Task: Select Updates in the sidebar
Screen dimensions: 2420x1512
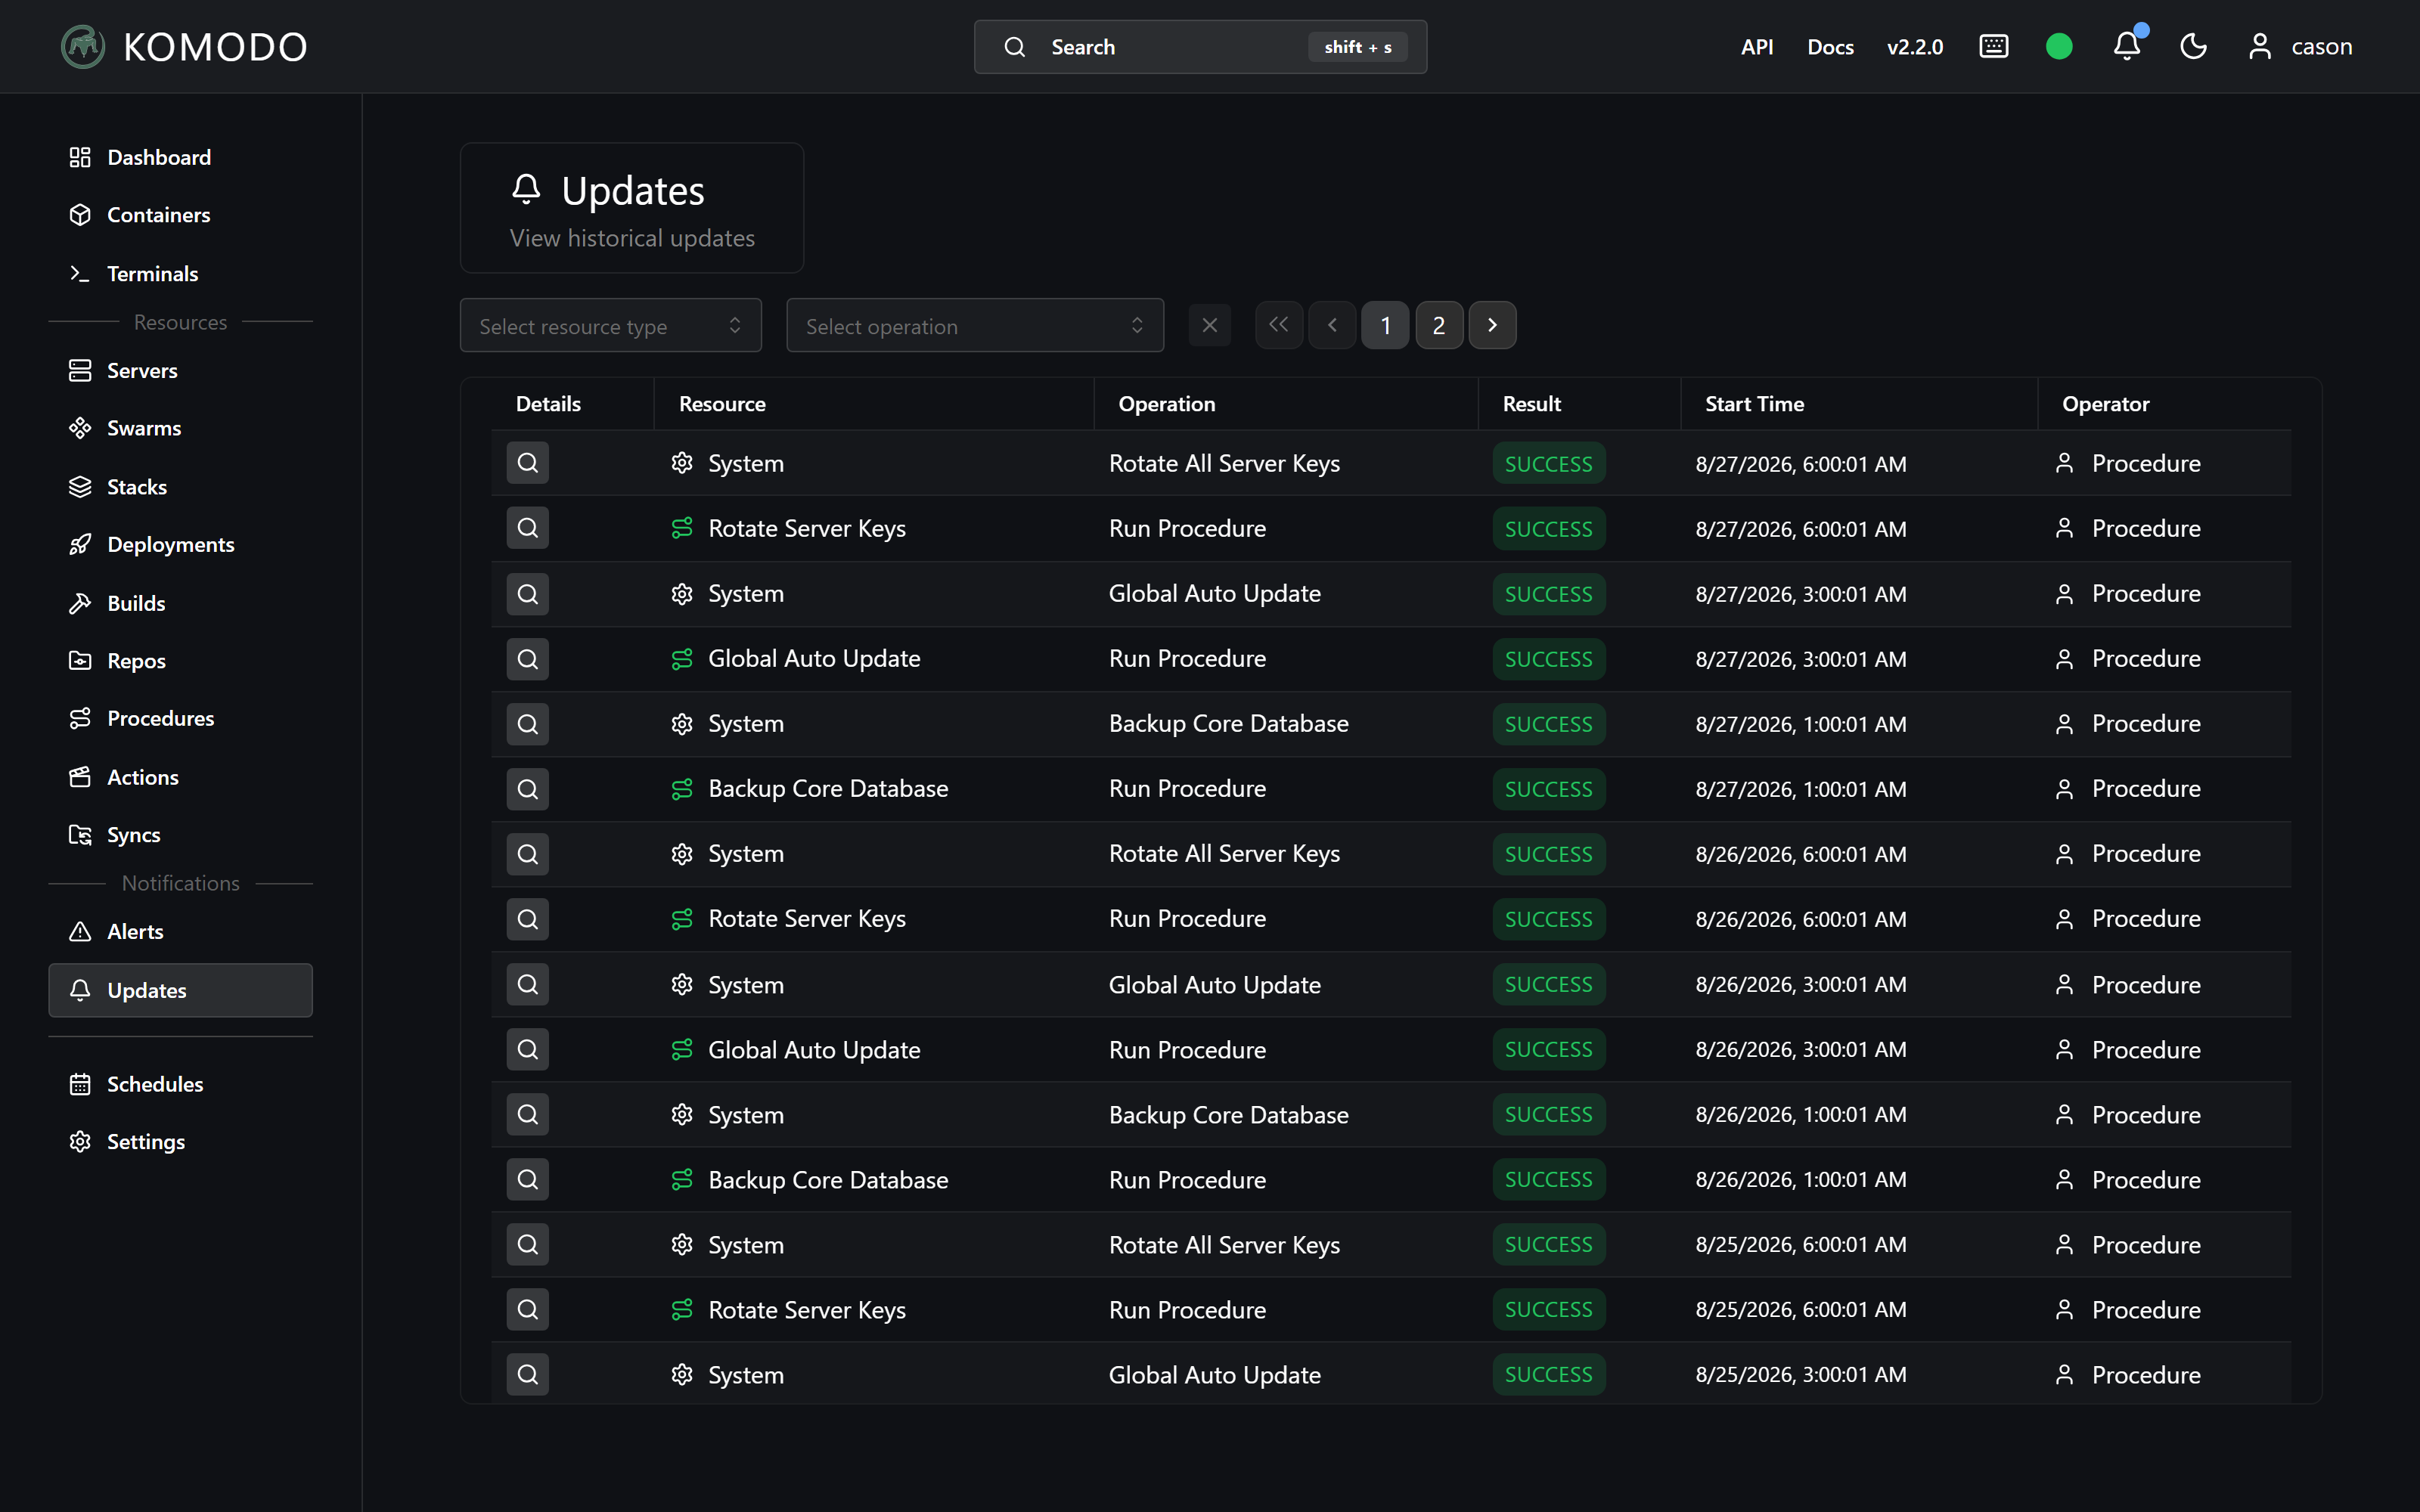Action: pyautogui.click(x=180, y=990)
